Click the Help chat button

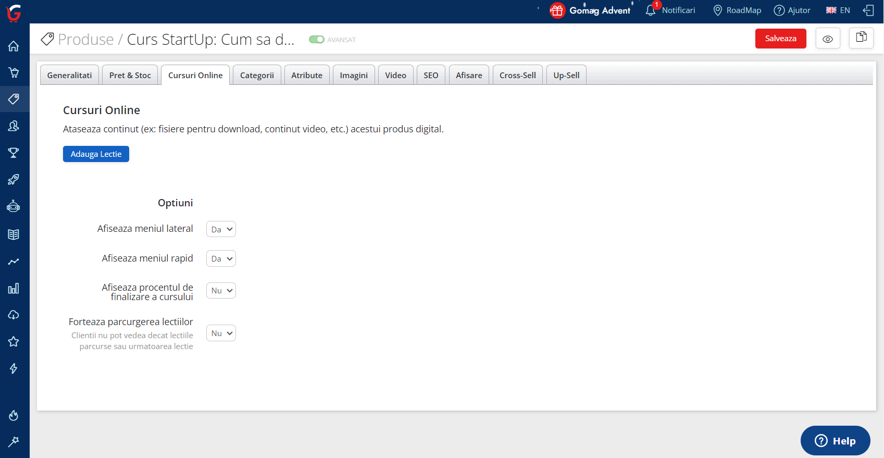[835, 440]
